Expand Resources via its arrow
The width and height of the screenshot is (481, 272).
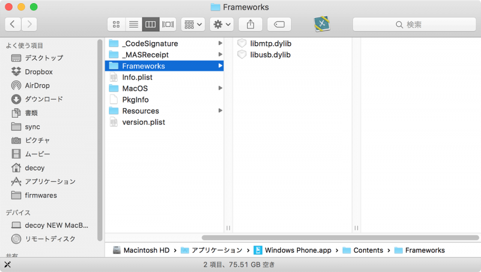(x=220, y=110)
